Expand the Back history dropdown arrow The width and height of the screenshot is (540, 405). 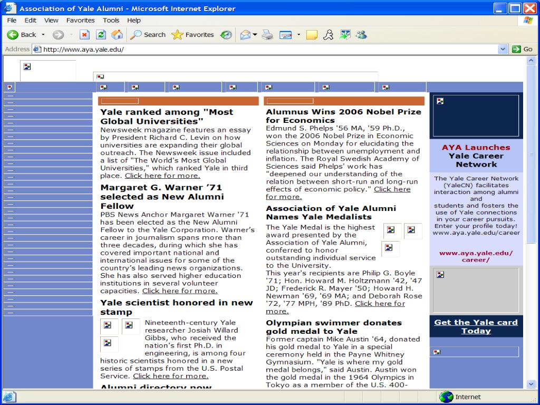coord(43,35)
